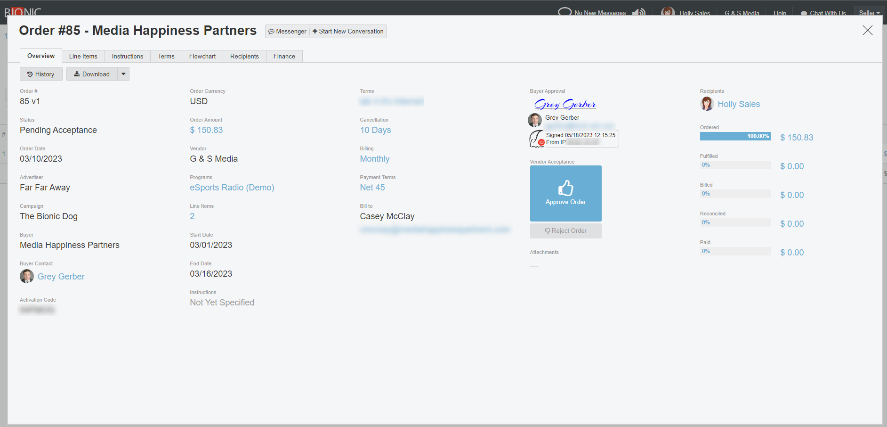Open the Seller dropdown menu
This screenshot has width=887, height=427.
point(869,13)
